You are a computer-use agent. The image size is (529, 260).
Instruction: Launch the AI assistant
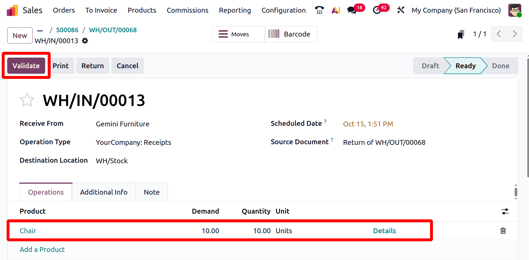coord(336,10)
